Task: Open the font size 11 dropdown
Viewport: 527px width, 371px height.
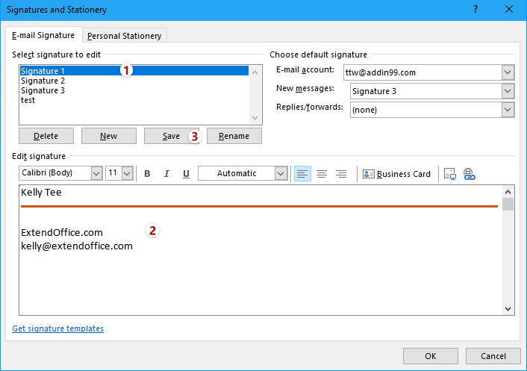Action: tap(127, 173)
